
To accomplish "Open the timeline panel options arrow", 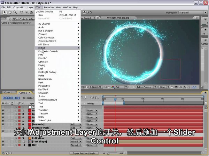I will [x=206, y=93].
